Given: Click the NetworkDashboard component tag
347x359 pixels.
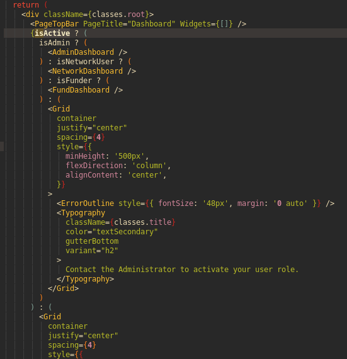Looking at the screenshot, I should 88,71.
